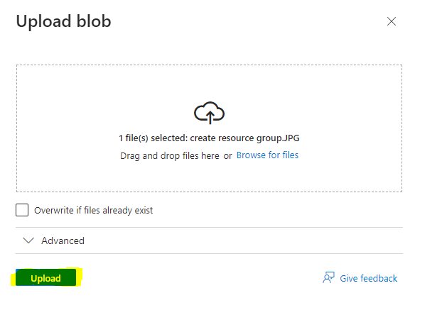The image size is (442, 310).
Task: Click the word "or" before Browse for files
Action: point(227,155)
